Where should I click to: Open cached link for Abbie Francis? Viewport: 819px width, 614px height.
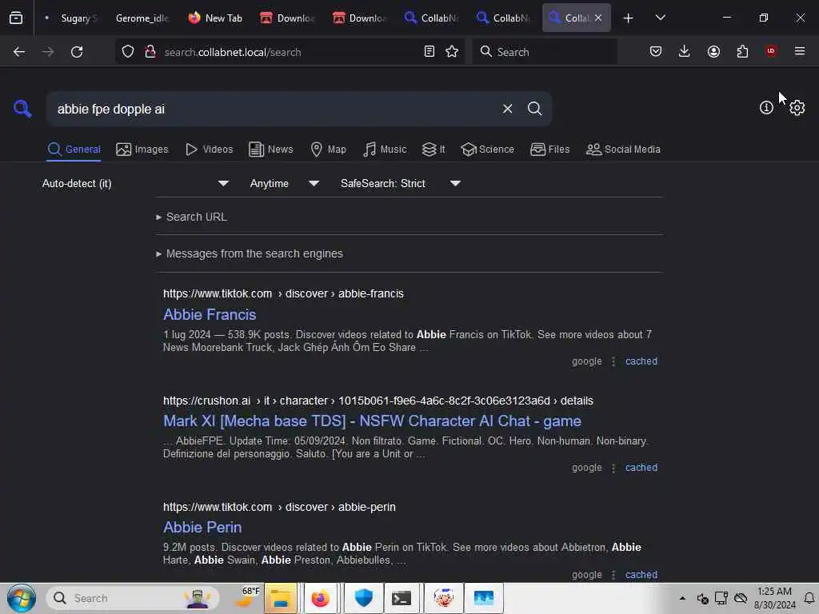point(641,361)
